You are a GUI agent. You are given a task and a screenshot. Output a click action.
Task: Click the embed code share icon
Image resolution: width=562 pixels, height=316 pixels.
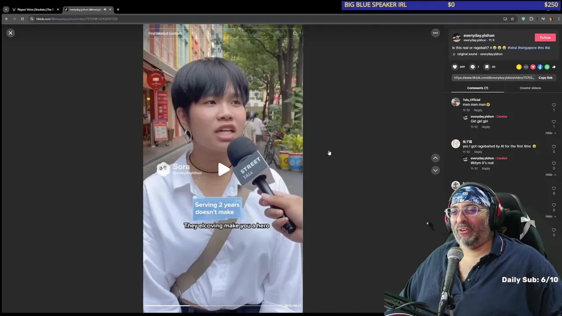point(526,67)
